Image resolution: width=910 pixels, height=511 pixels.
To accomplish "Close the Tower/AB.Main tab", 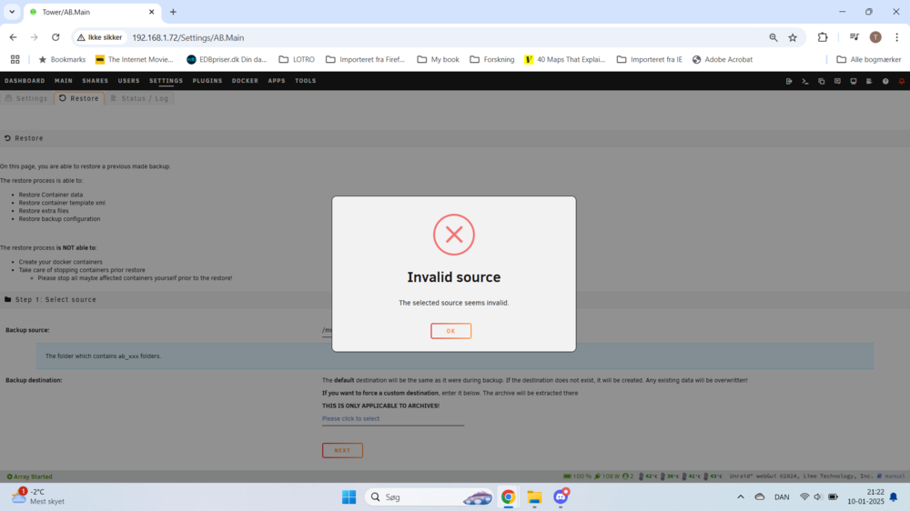I will tap(151, 12).
